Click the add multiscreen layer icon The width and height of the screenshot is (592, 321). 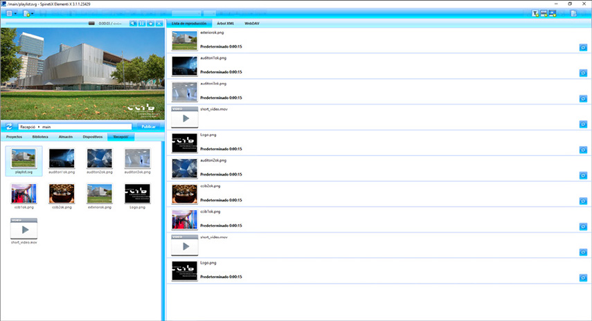coord(553,14)
